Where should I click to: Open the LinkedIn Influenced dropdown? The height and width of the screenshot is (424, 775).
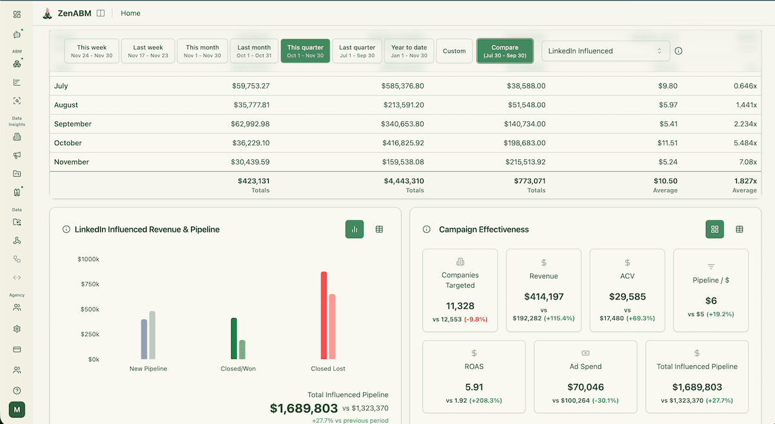click(605, 50)
